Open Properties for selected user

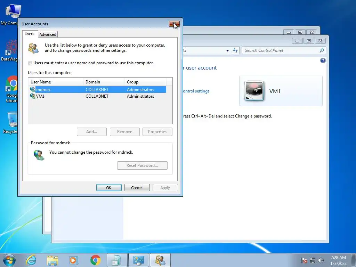[157, 132]
